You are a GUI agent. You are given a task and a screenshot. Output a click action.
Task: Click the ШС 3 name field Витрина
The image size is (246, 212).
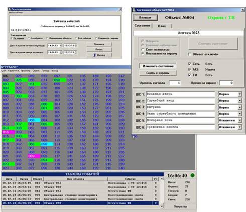pos(180,107)
